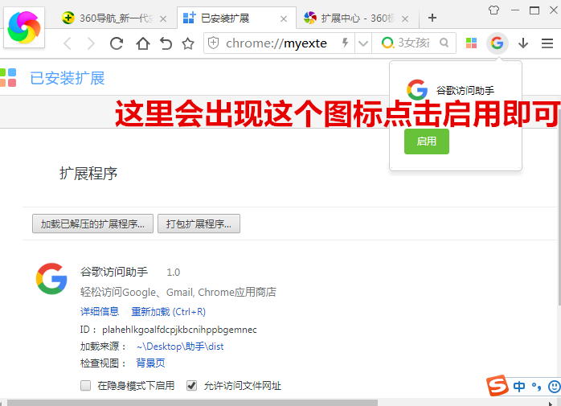
Task: Click the undo/restore closed tab icon
Action: pyautogui.click(x=166, y=43)
